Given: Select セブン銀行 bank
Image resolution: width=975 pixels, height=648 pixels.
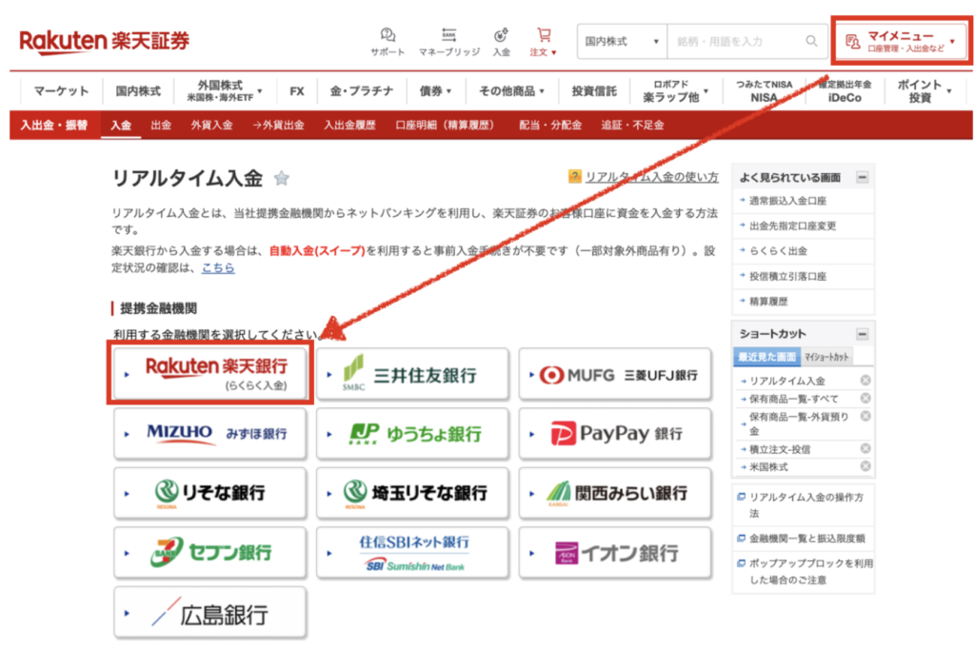Looking at the screenshot, I should 210,552.
